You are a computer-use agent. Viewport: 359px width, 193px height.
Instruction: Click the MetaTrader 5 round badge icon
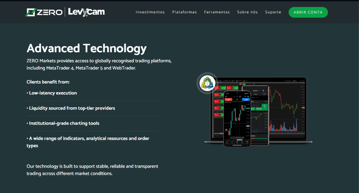coord(207,83)
